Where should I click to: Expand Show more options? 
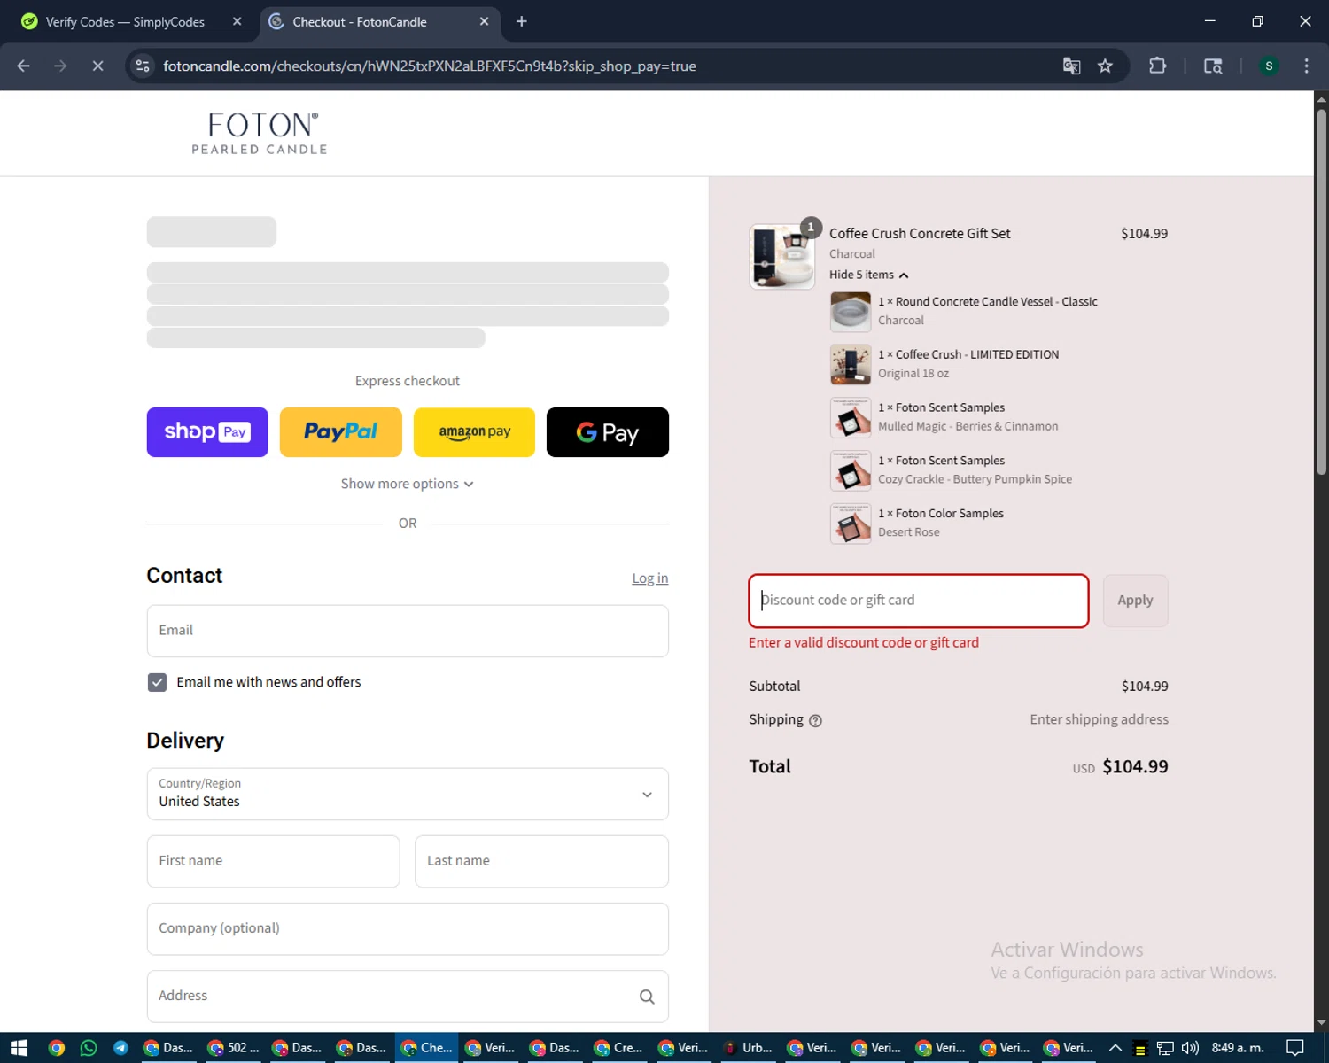[x=408, y=484]
